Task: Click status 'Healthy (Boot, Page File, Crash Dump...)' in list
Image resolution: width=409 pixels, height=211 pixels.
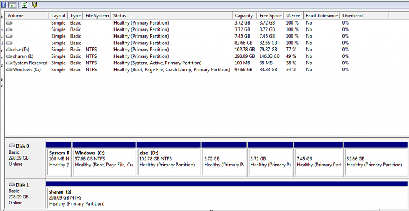Action: pos(172,70)
